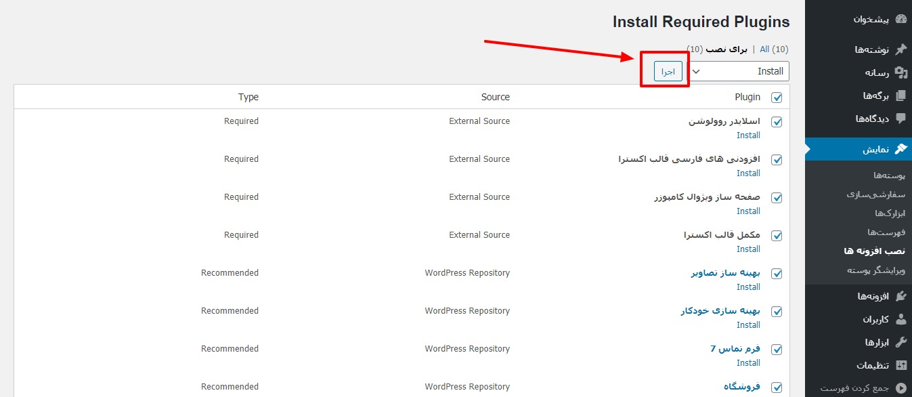912x397 pixels.
Task: Click the ابزارها wrench icon
Action: [900, 342]
